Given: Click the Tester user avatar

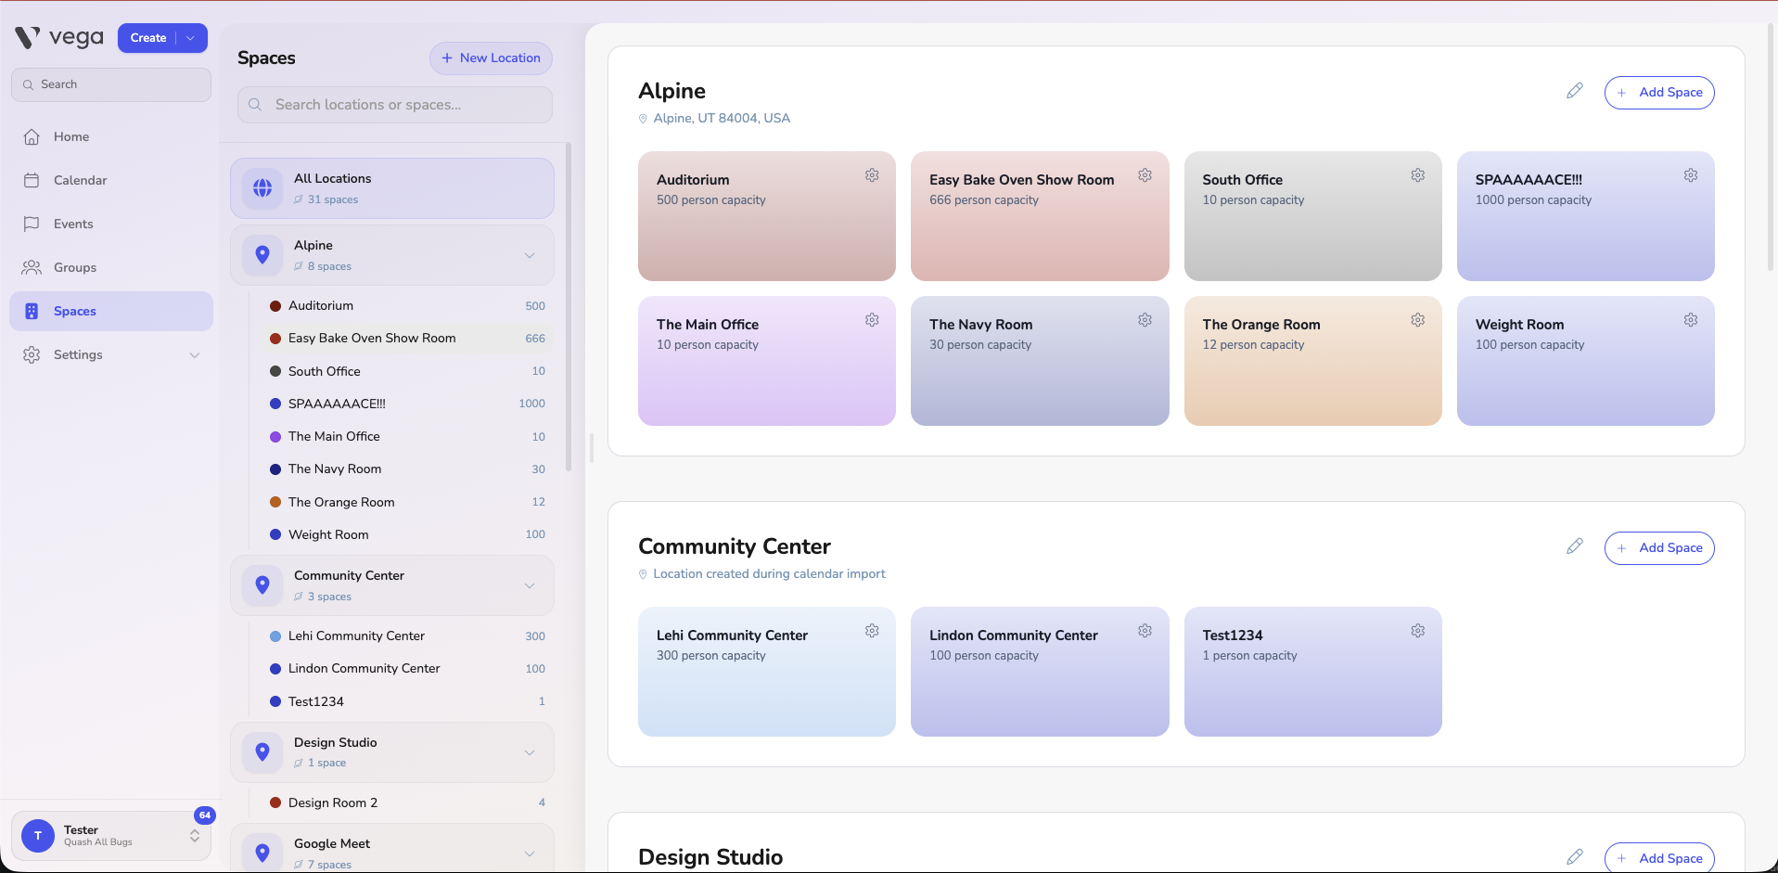Looking at the screenshot, I should [38, 835].
